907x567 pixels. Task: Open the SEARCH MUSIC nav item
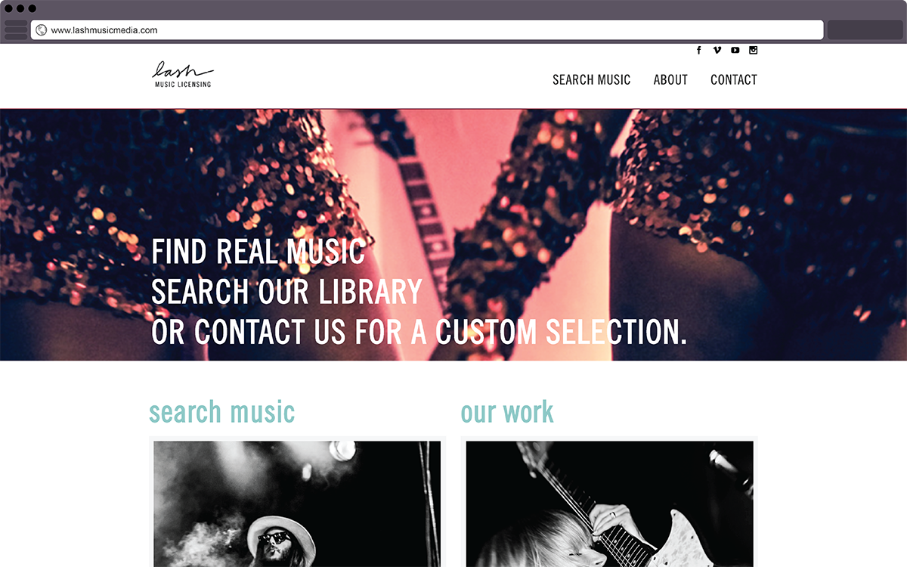pos(591,79)
